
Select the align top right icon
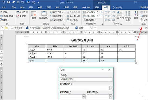[113, 12]
